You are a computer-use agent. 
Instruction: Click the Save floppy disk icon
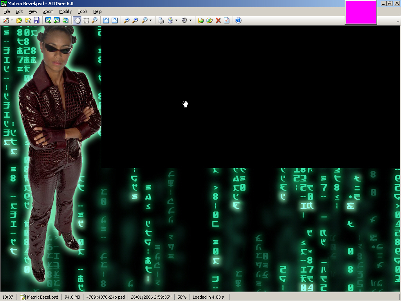[x=36, y=20]
